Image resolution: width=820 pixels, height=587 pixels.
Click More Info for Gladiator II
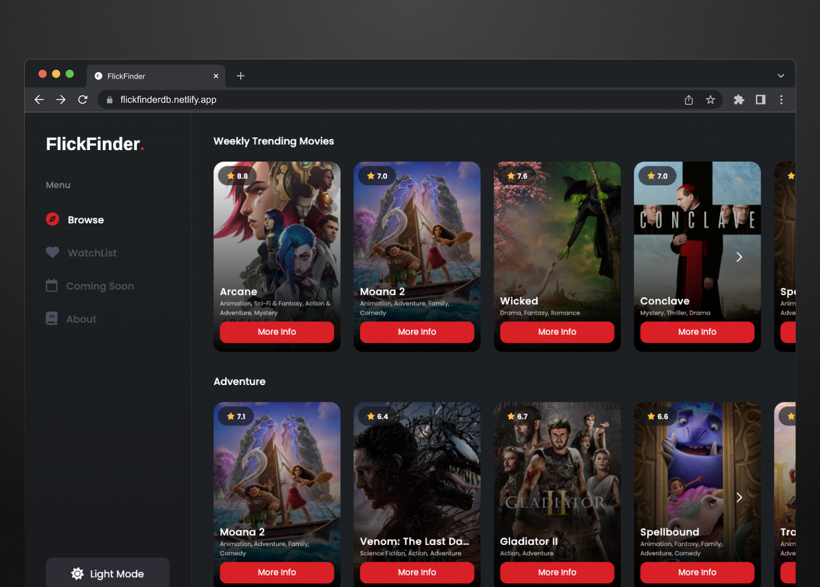tap(557, 573)
